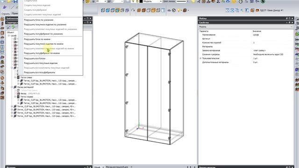Open the 'Модель' dropdown in Свойства panel
Screen dimensions: 299x168
(291, 27)
